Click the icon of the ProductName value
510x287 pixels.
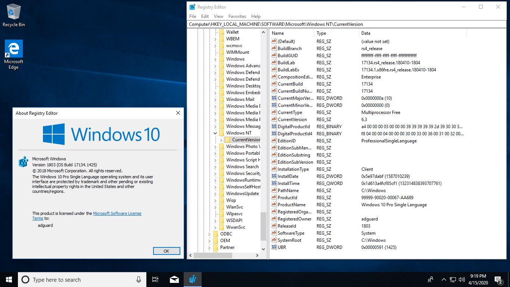pos(274,205)
